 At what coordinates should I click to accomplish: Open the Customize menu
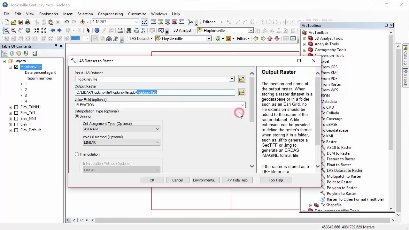[x=137, y=14]
